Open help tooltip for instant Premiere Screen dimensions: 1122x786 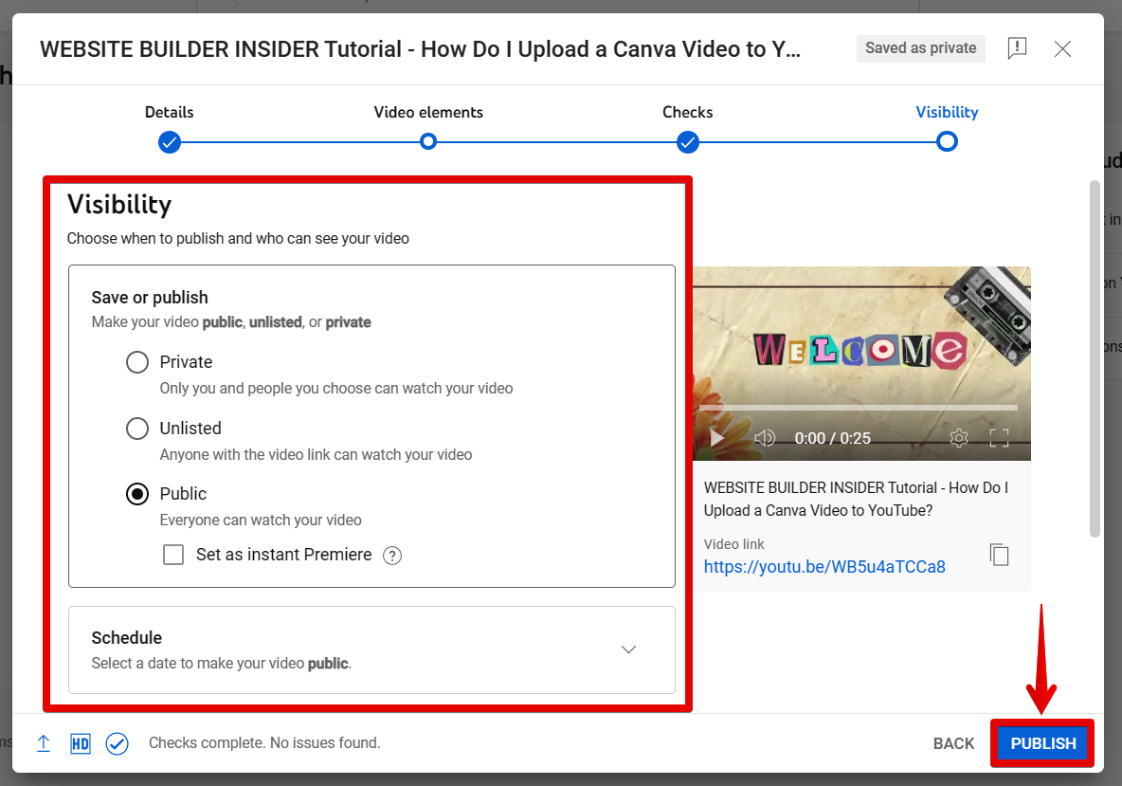[x=392, y=556]
